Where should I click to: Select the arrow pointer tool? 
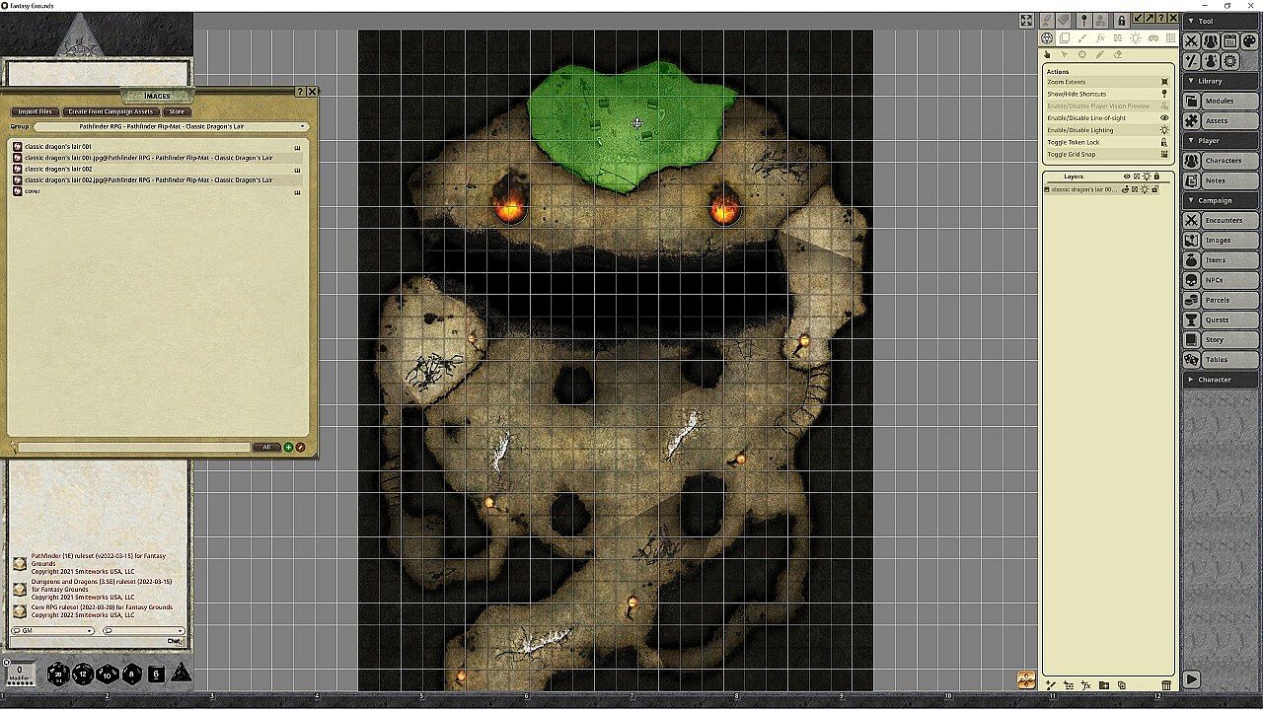(x=1065, y=54)
